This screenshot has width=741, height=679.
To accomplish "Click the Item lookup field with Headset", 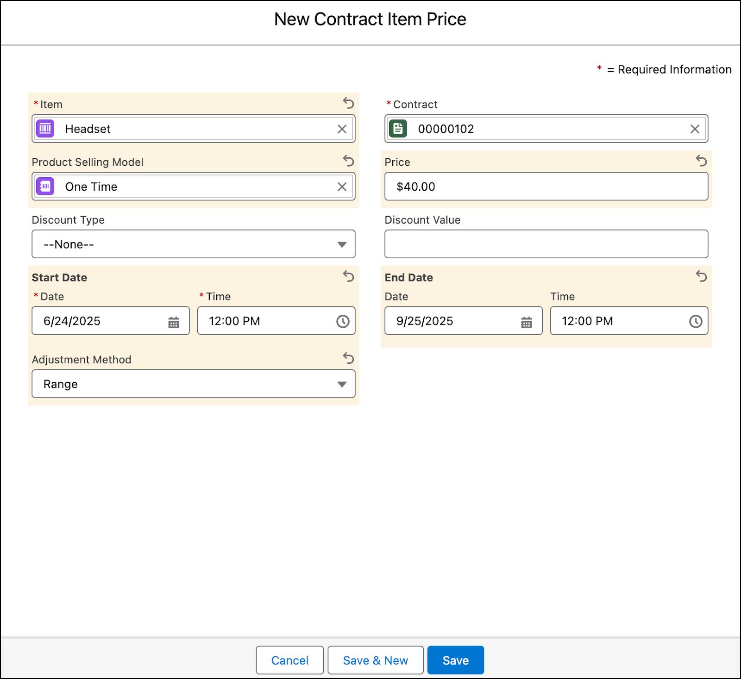I will (x=194, y=129).
